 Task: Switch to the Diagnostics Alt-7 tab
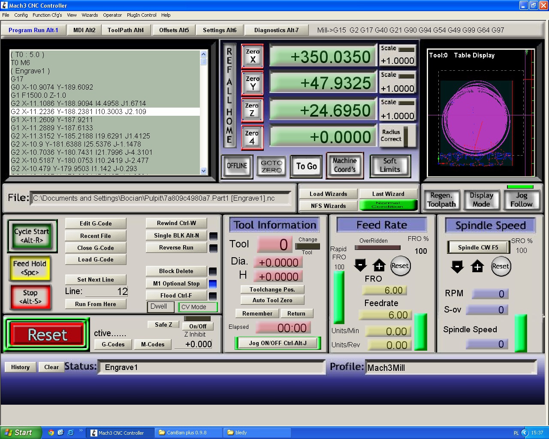276,30
